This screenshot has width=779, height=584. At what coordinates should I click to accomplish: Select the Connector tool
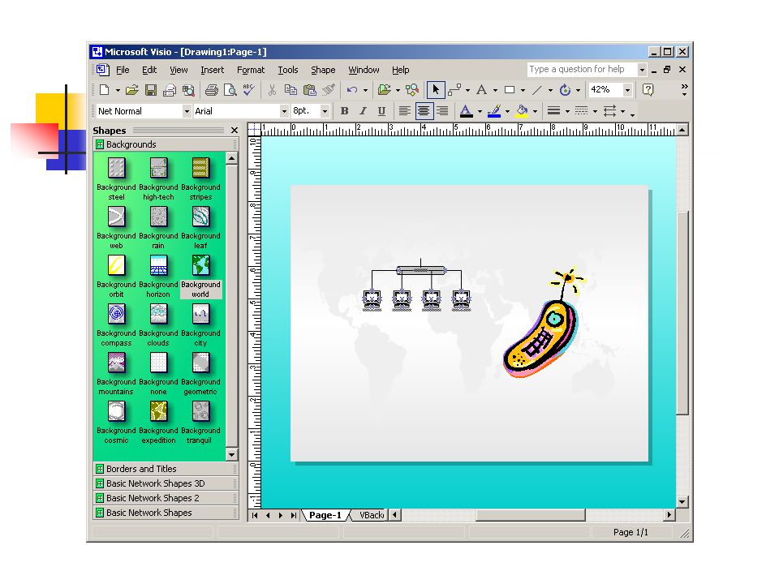(454, 90)
